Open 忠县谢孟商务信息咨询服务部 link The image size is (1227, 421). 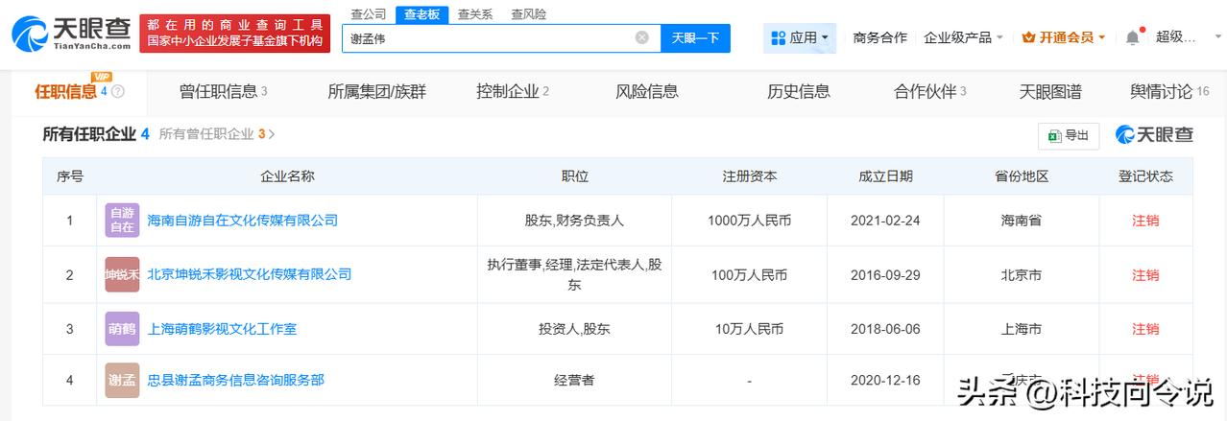236,380
